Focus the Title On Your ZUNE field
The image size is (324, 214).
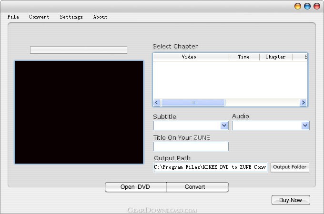(x=191, y=146)
